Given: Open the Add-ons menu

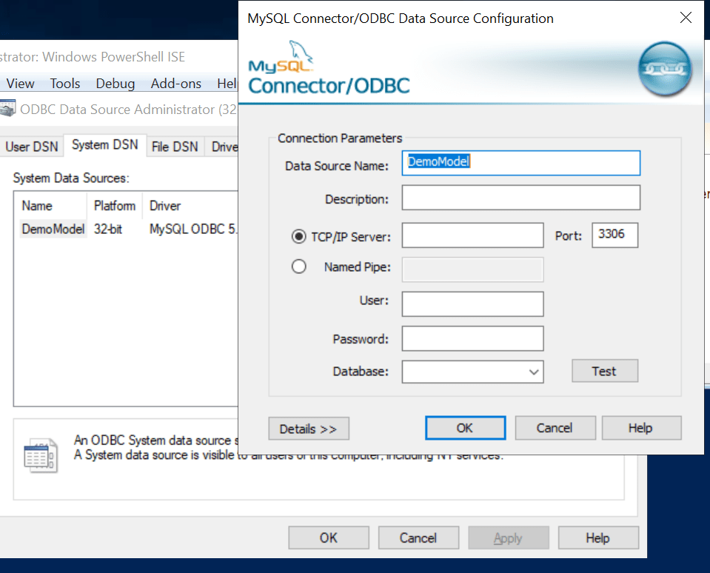Looking at the screenshot, I should pyautogui.click(x=175, y=84).
